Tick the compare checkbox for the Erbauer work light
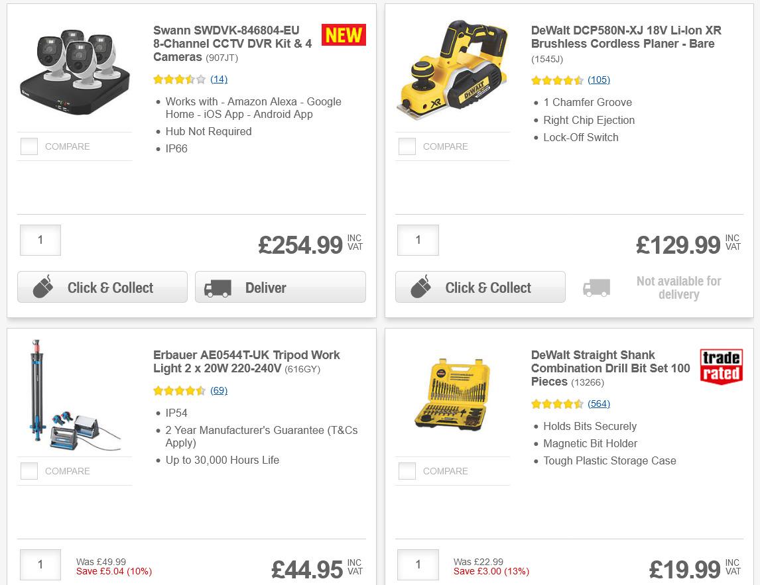The image size is (760, 585). point(29,470)
